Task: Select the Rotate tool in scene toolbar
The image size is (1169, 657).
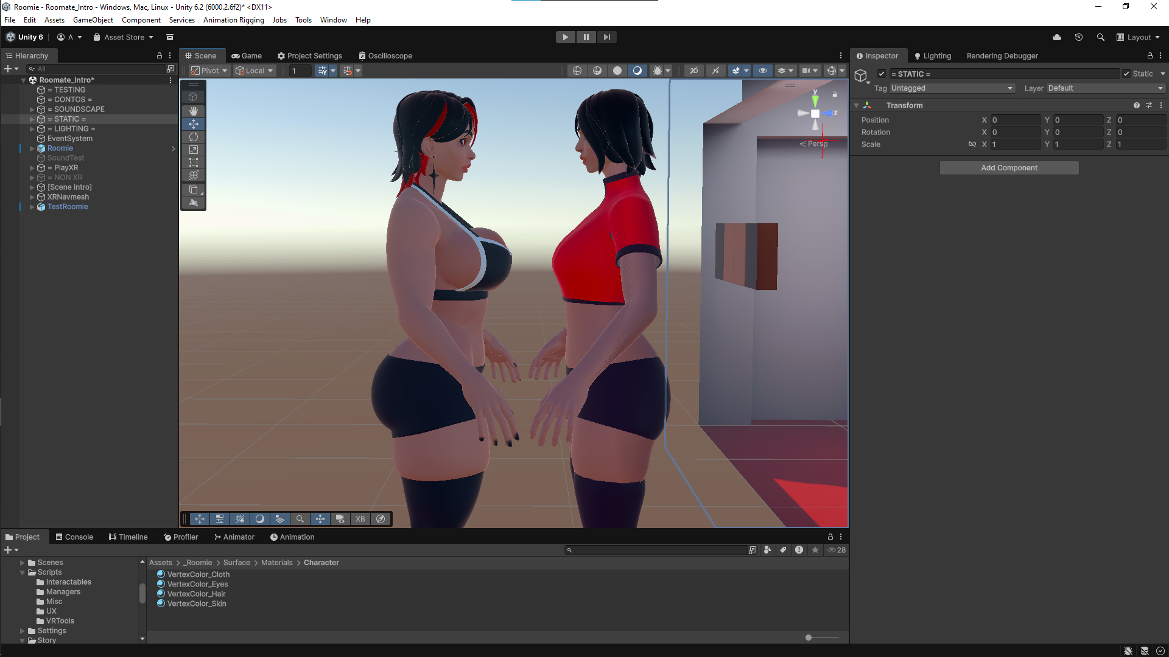Action: (x=193, y=137)
